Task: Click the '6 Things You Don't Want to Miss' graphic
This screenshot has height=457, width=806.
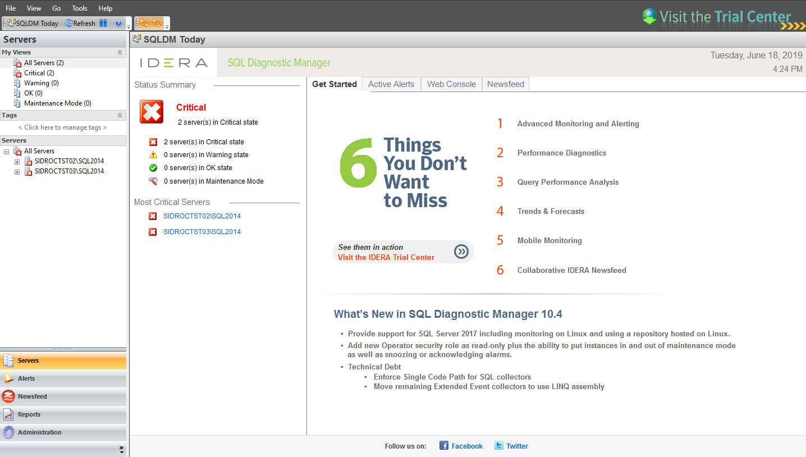Action: pyautogui.click(x=403, y=173)
